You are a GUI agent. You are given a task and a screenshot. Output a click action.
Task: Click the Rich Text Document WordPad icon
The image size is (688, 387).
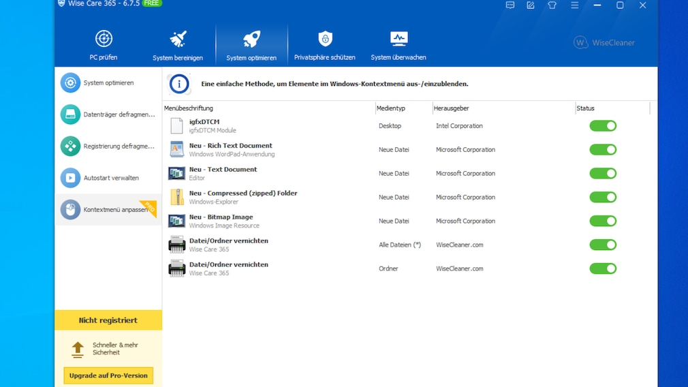tap(177, 150)
